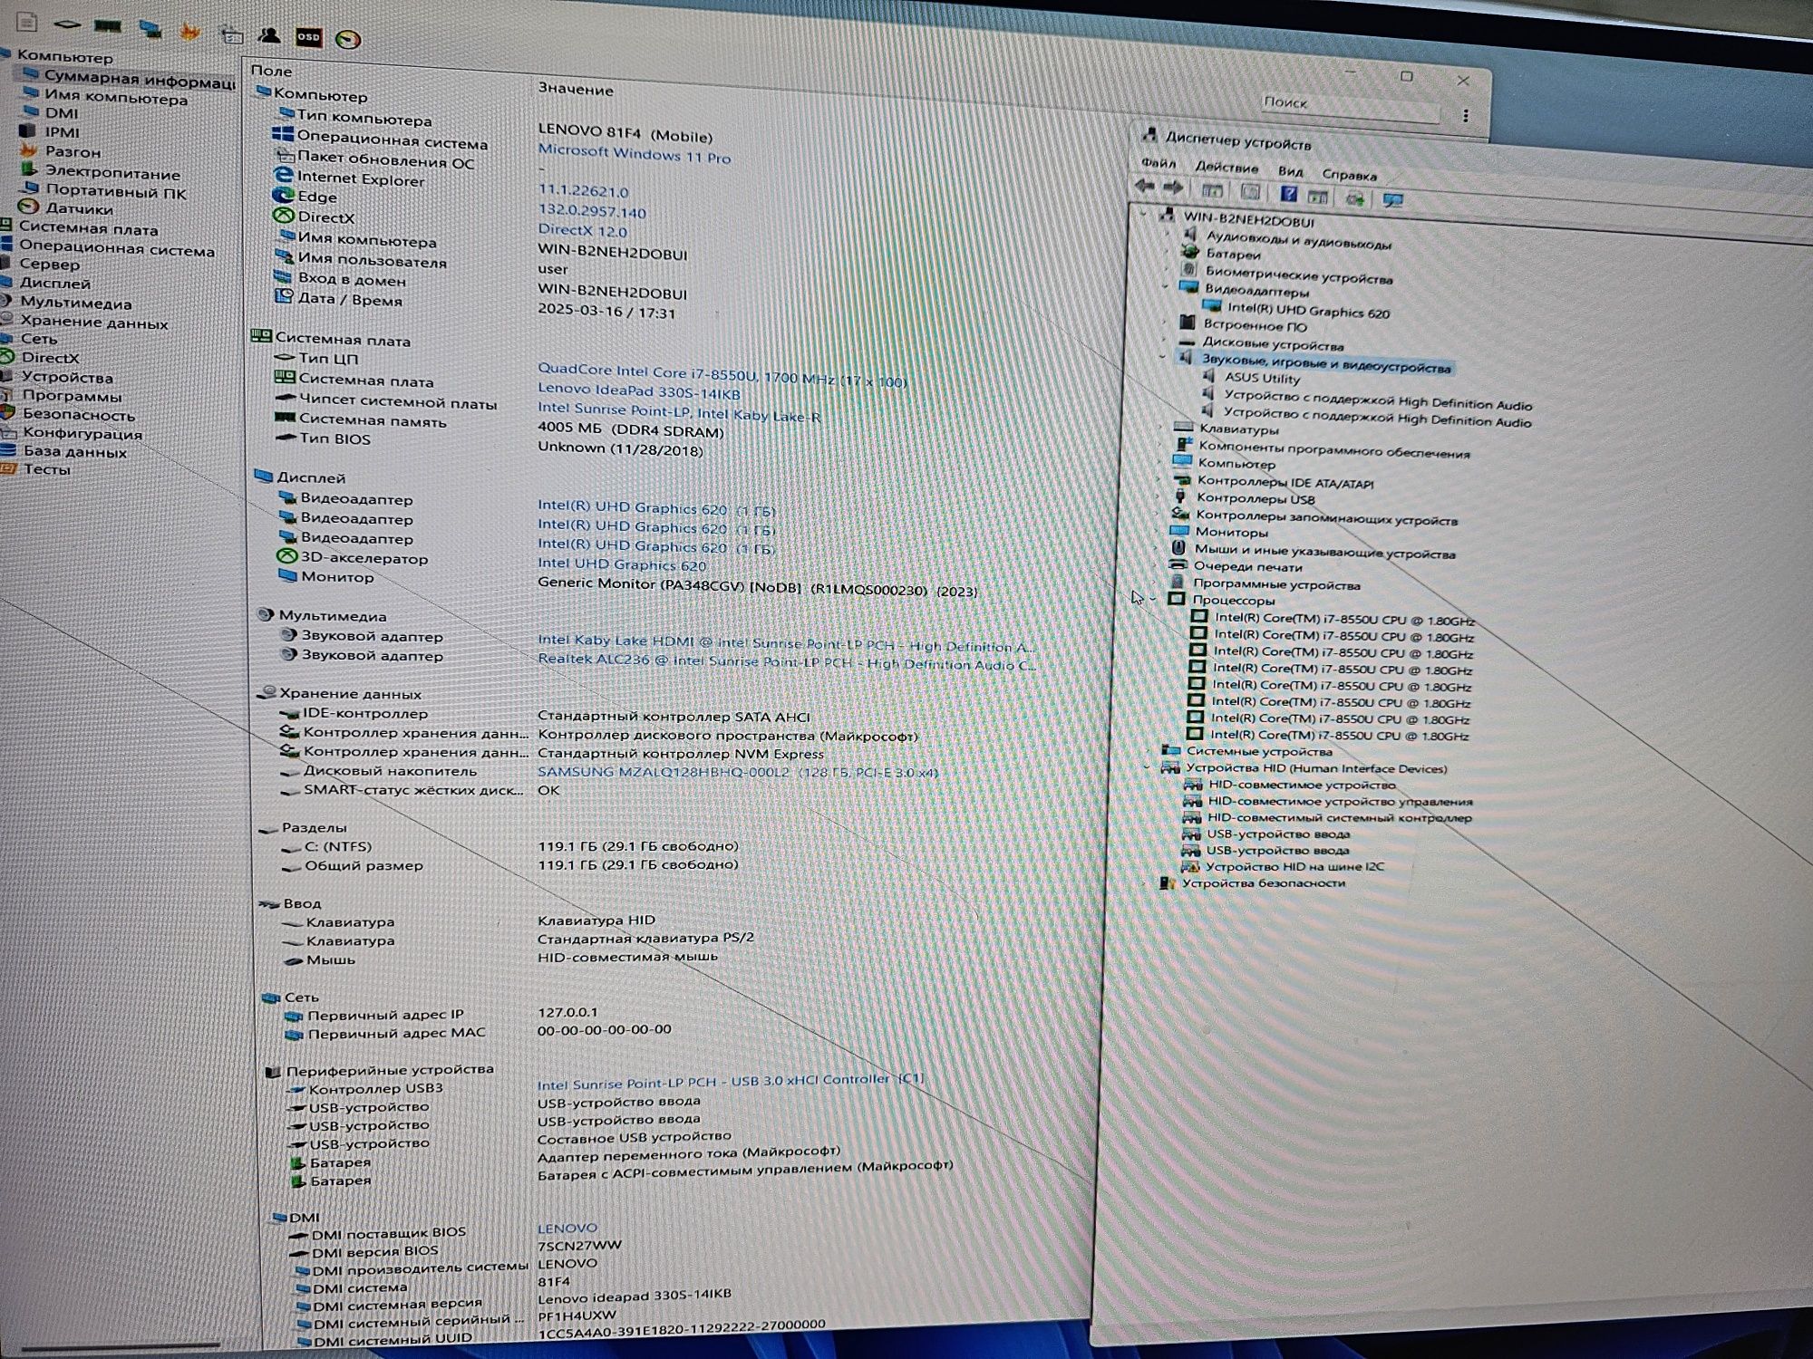Collapse the WIN-B2NEH2DOBUI root node

(x=1143, y=216)
